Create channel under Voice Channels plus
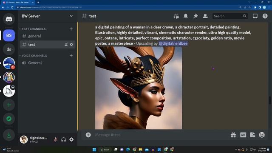The width and height of the screenshot is (272, 153). (71, 56)
